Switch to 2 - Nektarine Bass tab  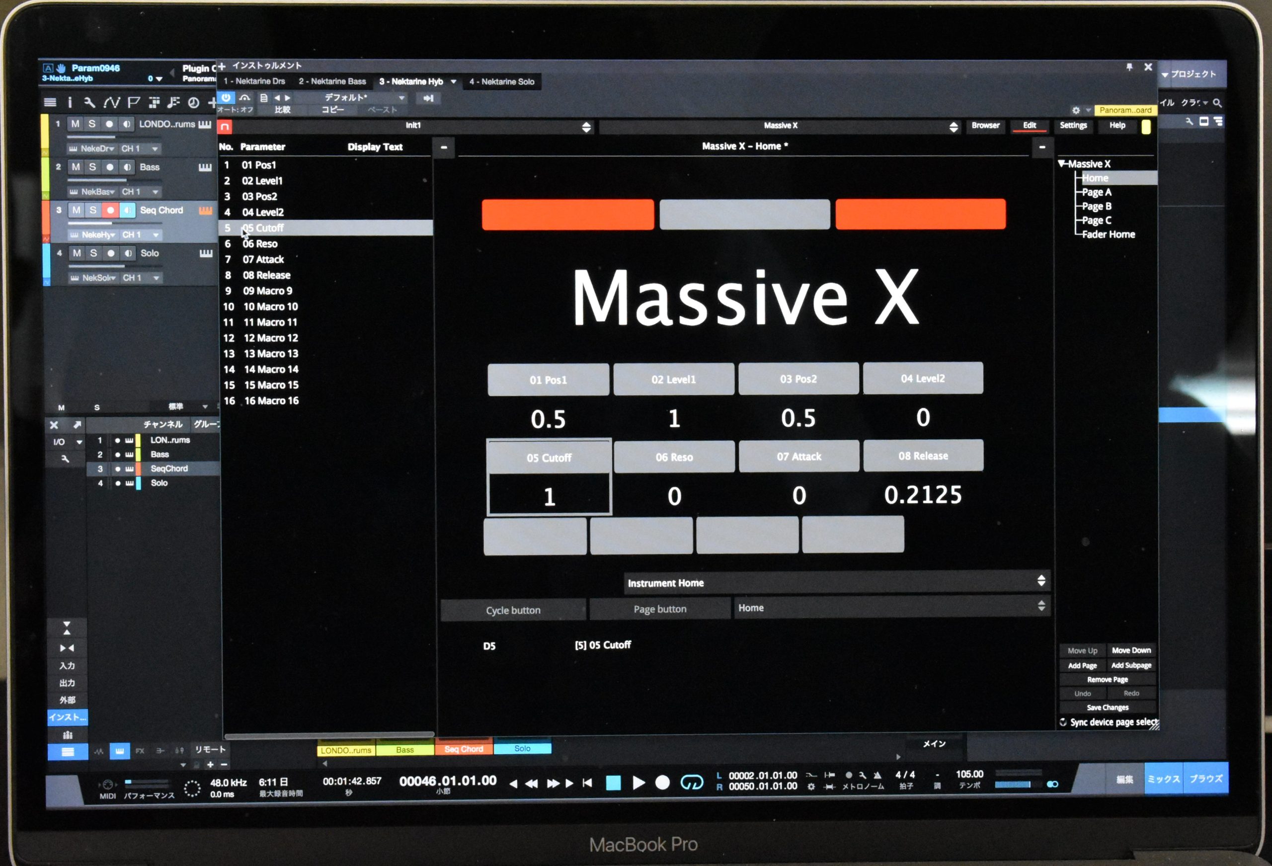332,81
